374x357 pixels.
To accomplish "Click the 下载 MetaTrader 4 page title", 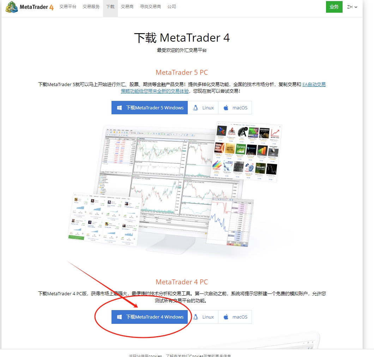I will pos(182,38).
